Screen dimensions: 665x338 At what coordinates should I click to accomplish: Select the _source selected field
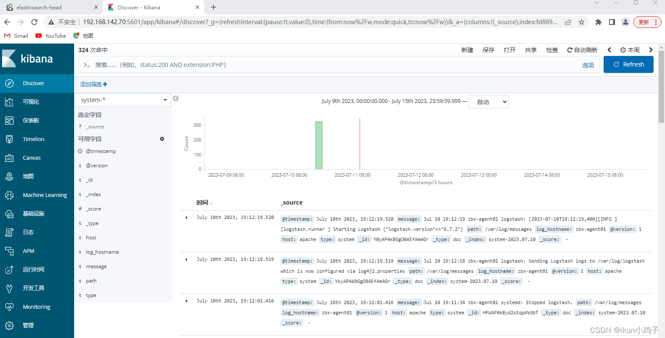tap(95, 127)
